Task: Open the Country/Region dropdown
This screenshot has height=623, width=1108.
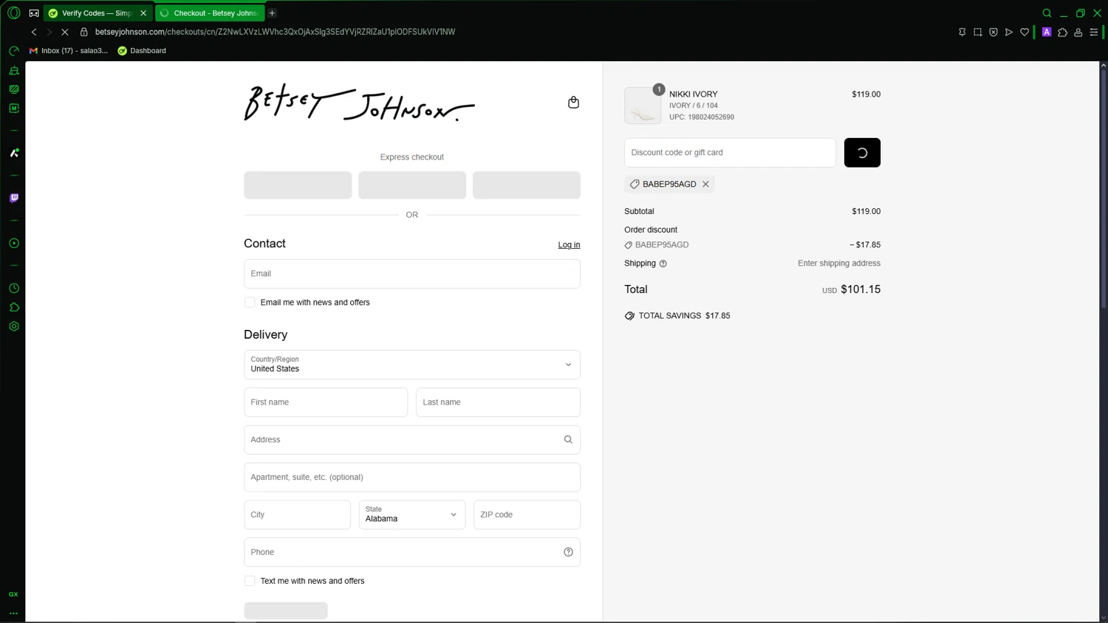Action: pyautogui.click(x=412, y=365)
